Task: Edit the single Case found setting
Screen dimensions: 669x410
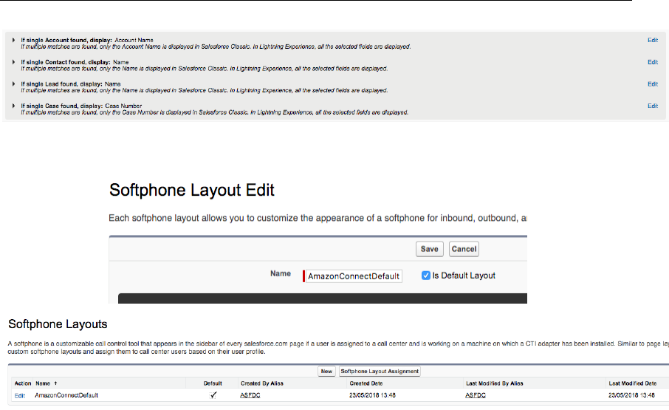Action: click(x=653, y=106)
